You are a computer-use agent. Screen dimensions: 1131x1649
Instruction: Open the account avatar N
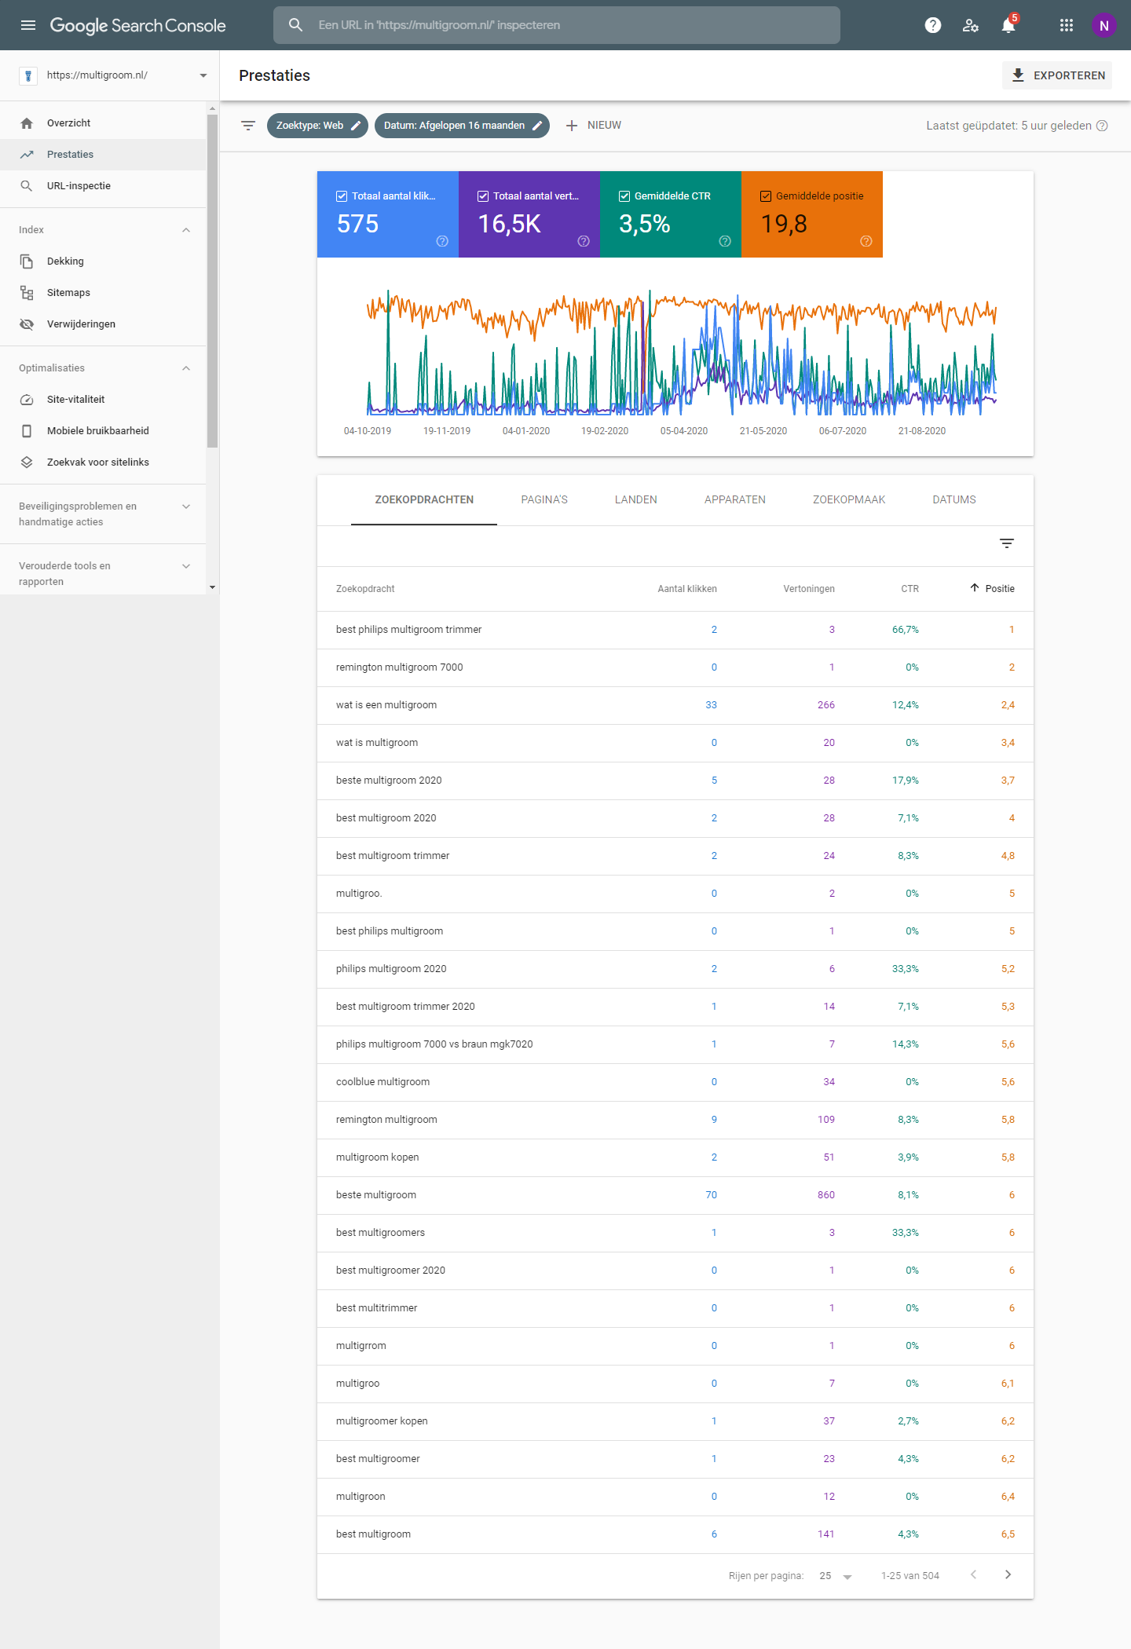pyautogui.click(x=1104, y=25)
